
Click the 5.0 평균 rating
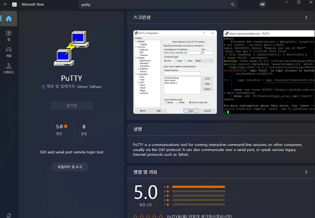click(62, 129)
